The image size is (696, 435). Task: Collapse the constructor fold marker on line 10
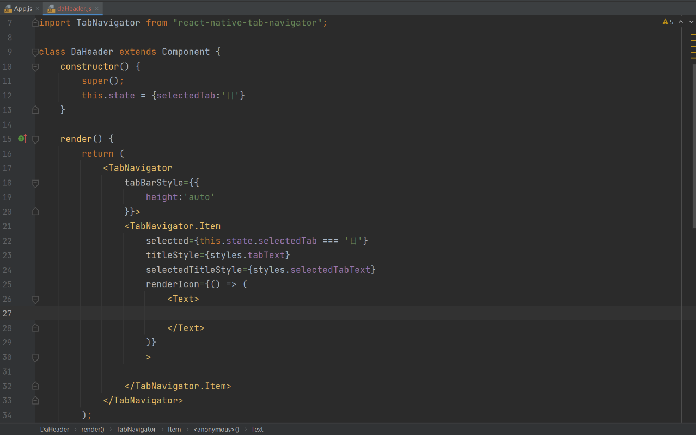tap(35, 67)
